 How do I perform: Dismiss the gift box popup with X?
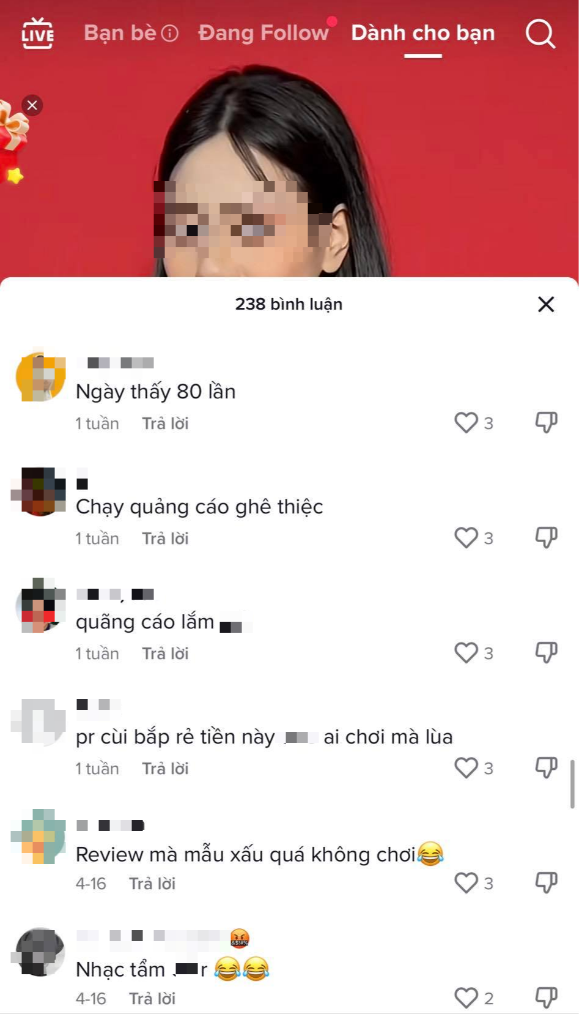point(32,105)
